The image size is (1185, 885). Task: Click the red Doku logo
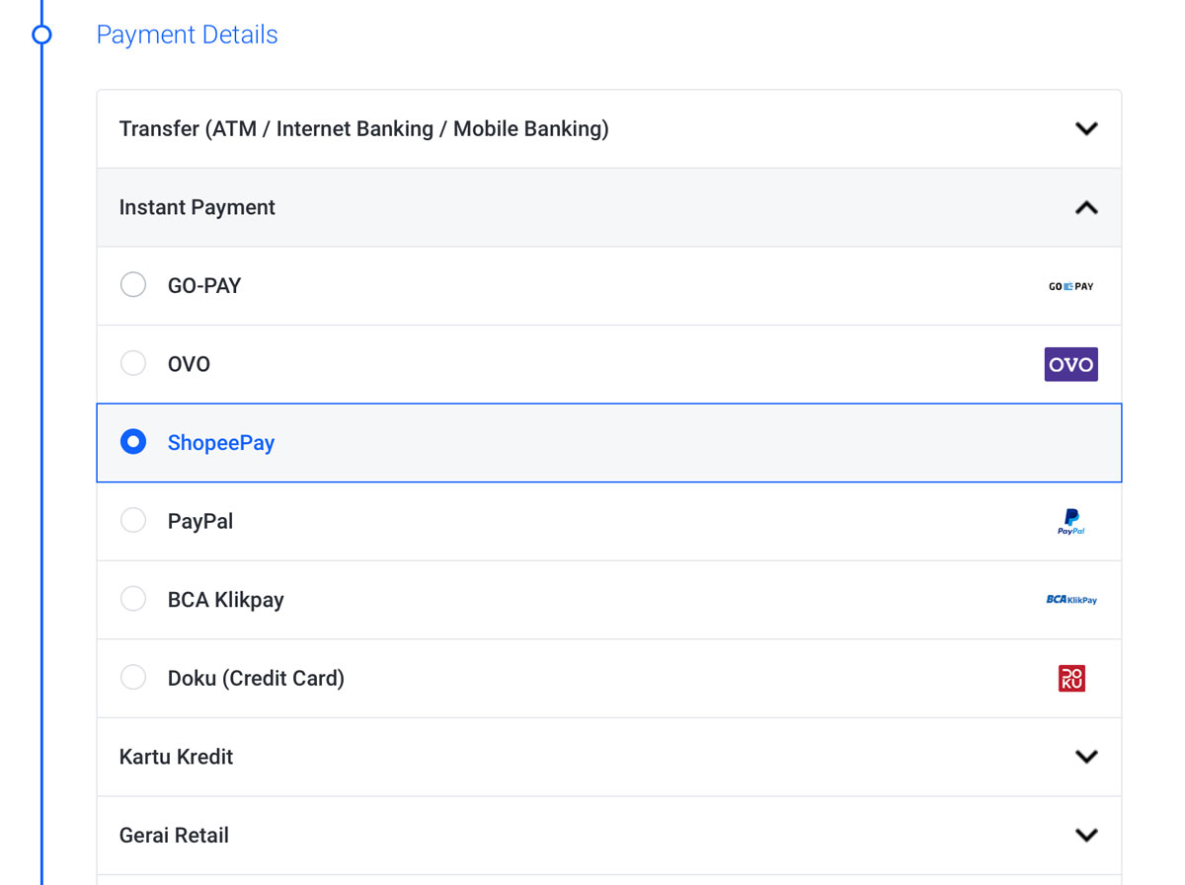click(x=1071, y=678)
